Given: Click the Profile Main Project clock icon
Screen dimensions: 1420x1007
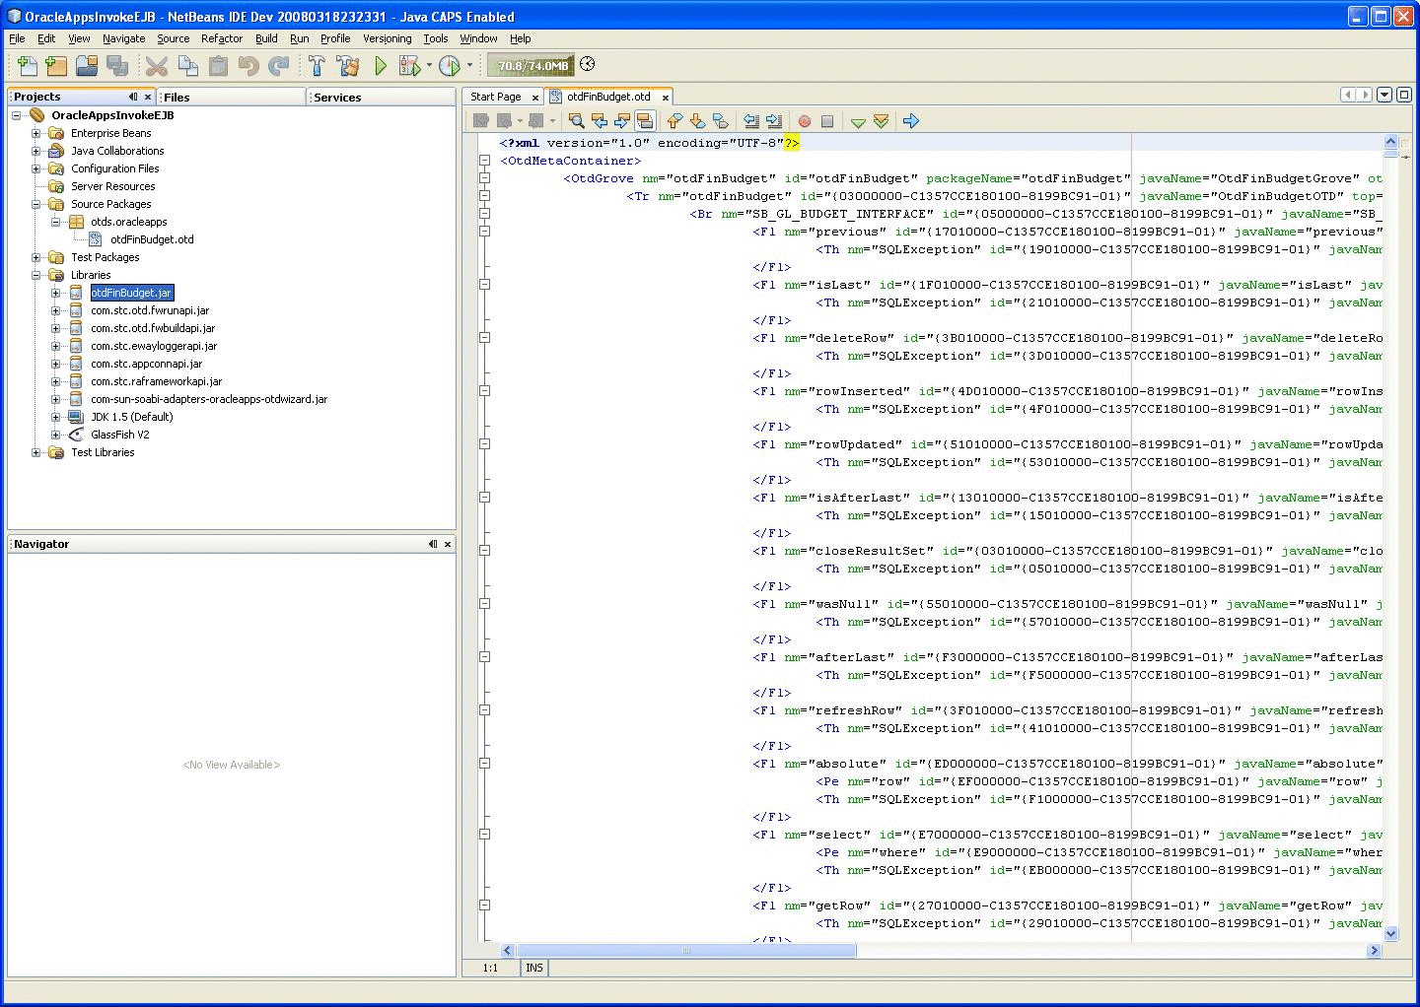Looking at the screenshot, I should 450,66.
